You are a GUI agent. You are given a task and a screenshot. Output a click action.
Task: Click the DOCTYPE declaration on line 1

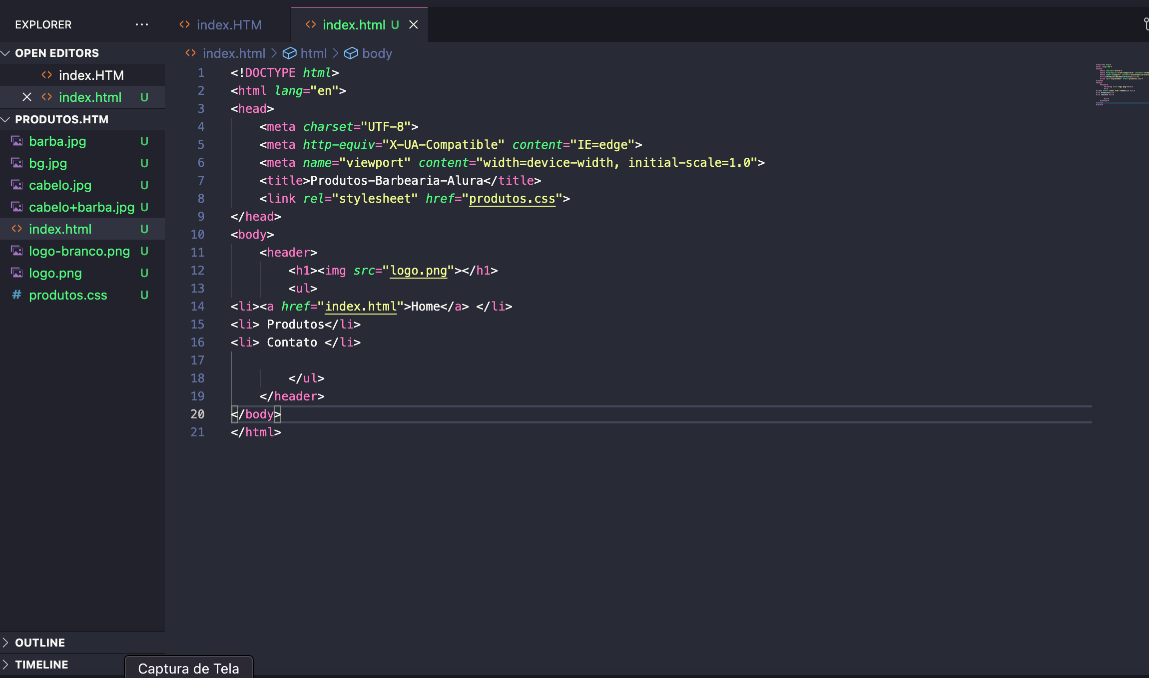(285, 73)
